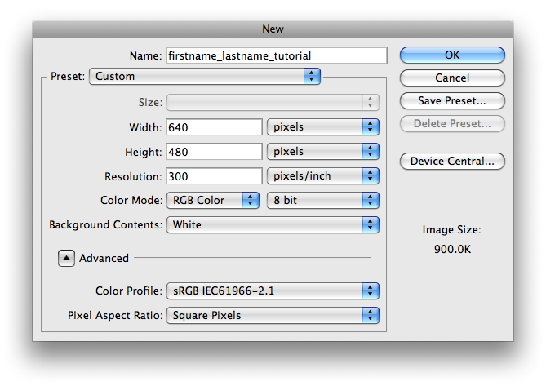Open the Width units pixels dropdown
Image resolution: width=546 pixels, height=386 pixels.
tap(323, 127)
